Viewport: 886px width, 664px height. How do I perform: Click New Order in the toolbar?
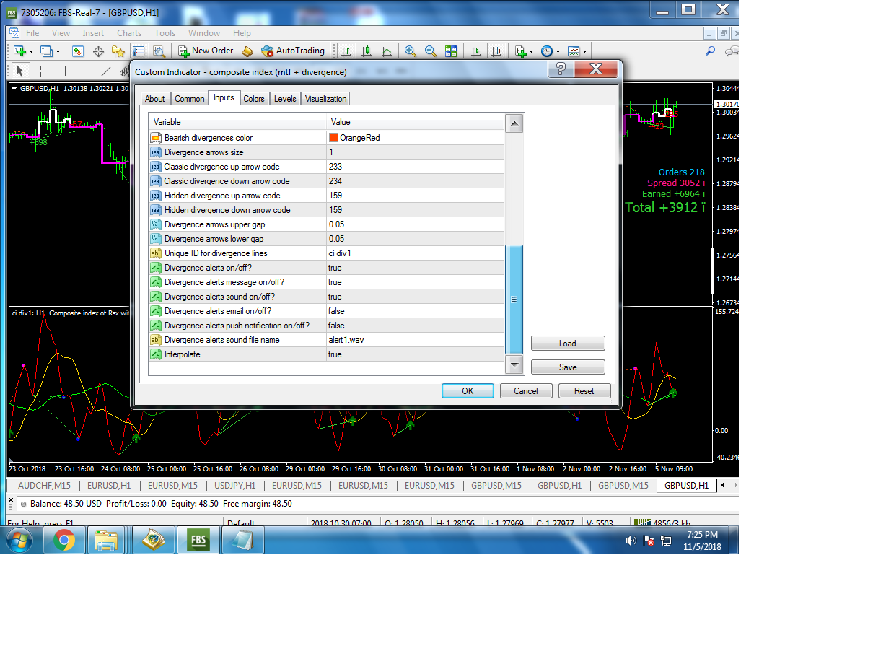tap(206, 51)
